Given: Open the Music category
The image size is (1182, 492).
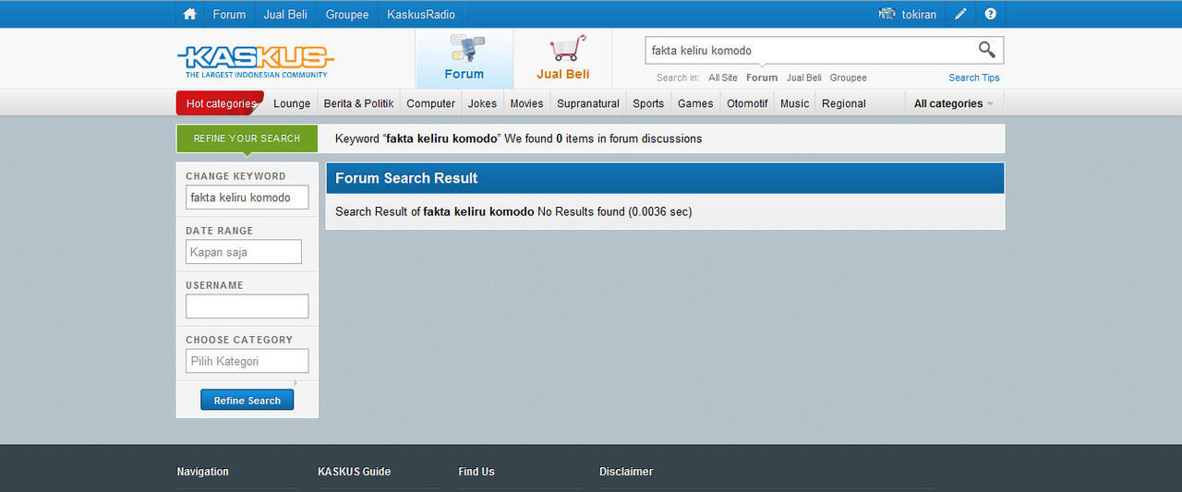Looking at the screenshot, I should click(x=795, y=103).
